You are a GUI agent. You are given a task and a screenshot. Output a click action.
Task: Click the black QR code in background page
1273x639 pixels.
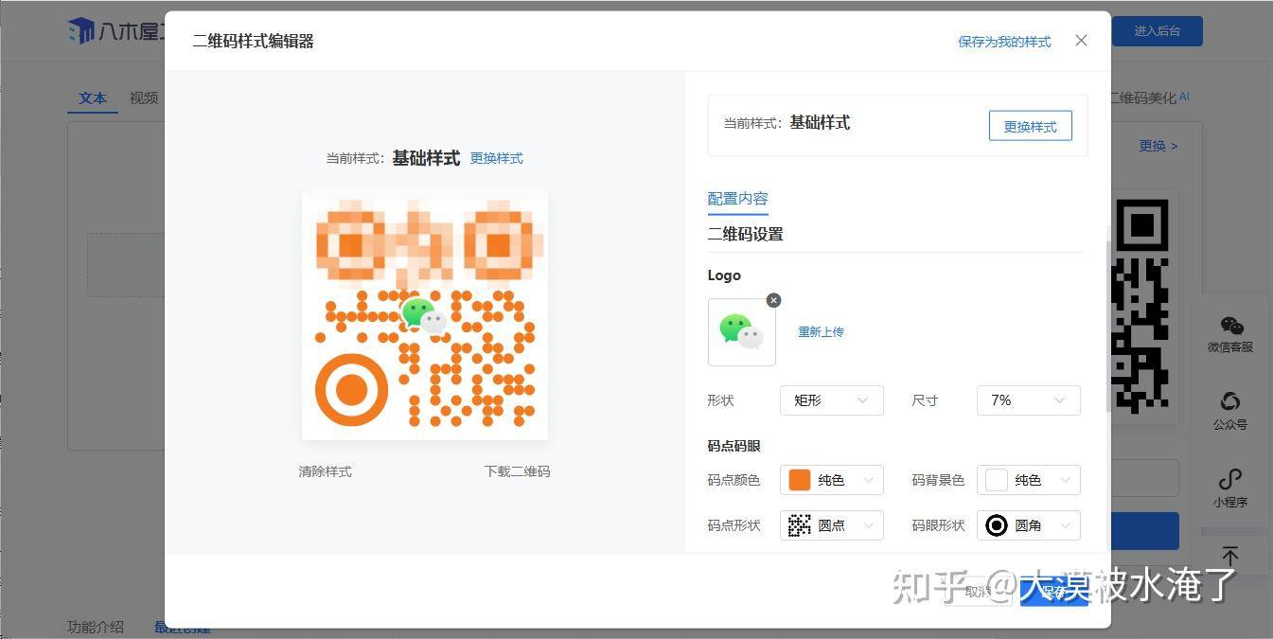(x=1141, y=306)
